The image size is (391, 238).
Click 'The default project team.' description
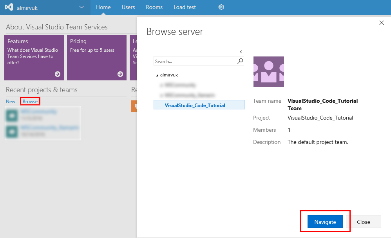click(318, 142)
